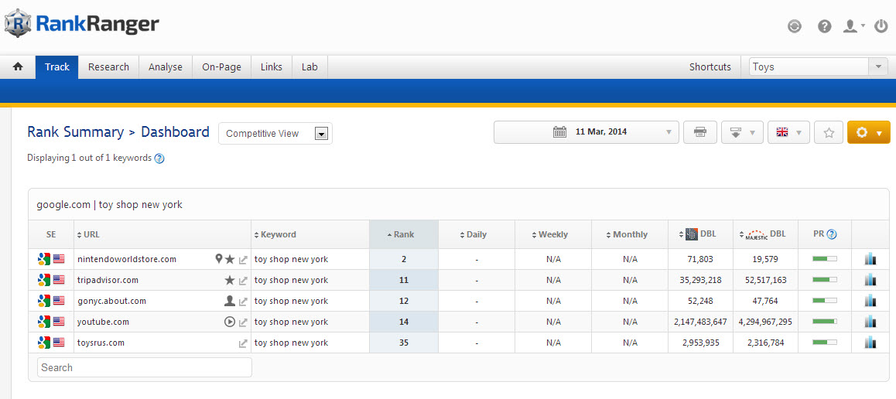Star this report as favorite
The width and height of the screenshot is (896, 399).
(x=829, y=132)
